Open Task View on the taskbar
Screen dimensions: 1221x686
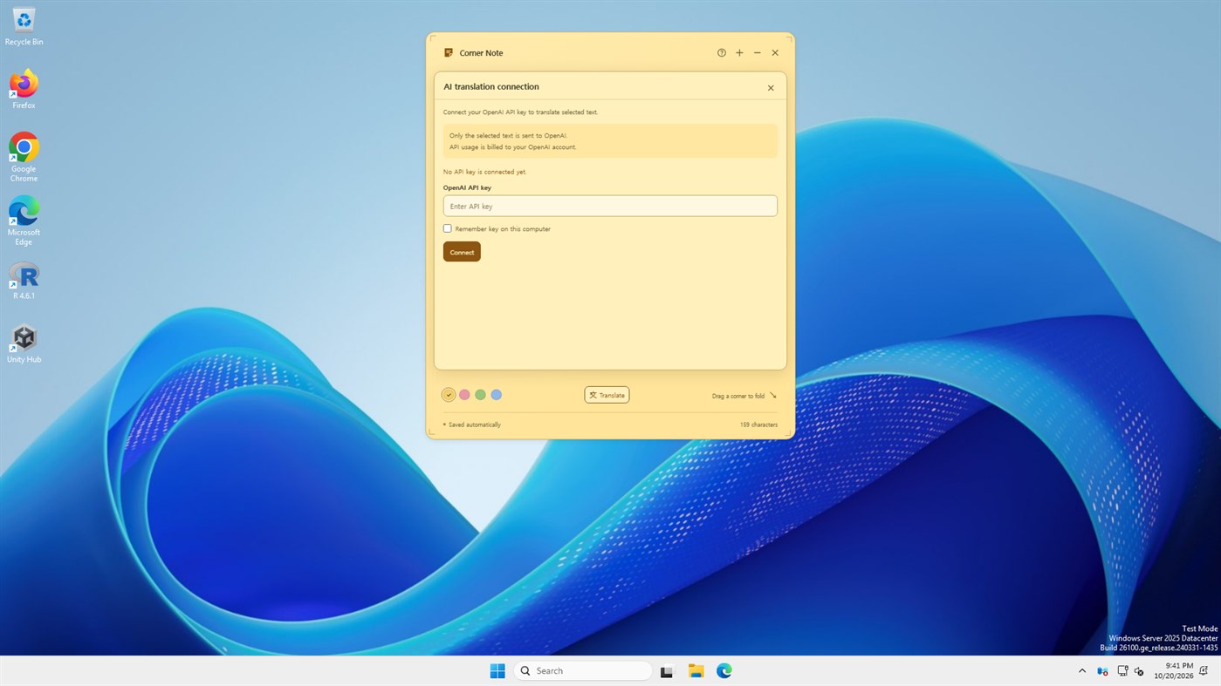(667, 670)
